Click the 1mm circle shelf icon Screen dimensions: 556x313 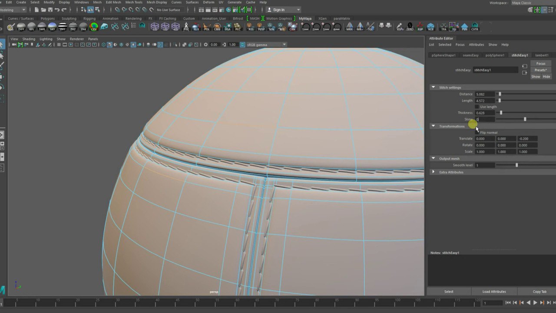coord(305,27)
